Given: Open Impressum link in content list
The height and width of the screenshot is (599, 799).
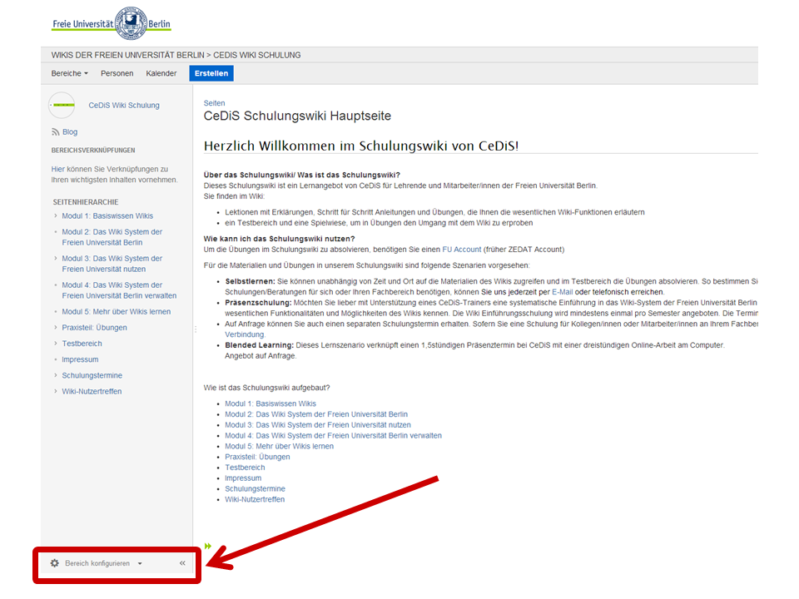Looking at the screenshot, I should pos(243,478).
